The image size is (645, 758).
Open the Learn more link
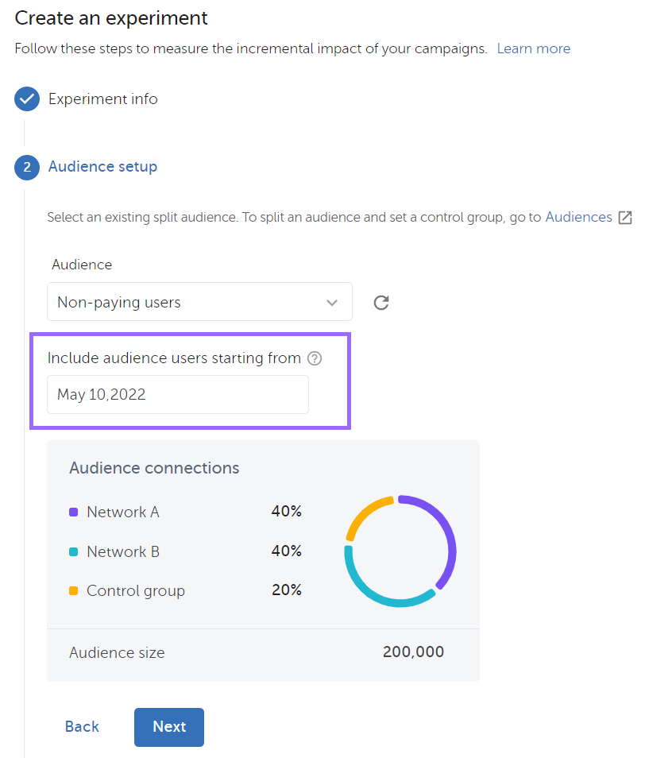click(x=533, y=48)
